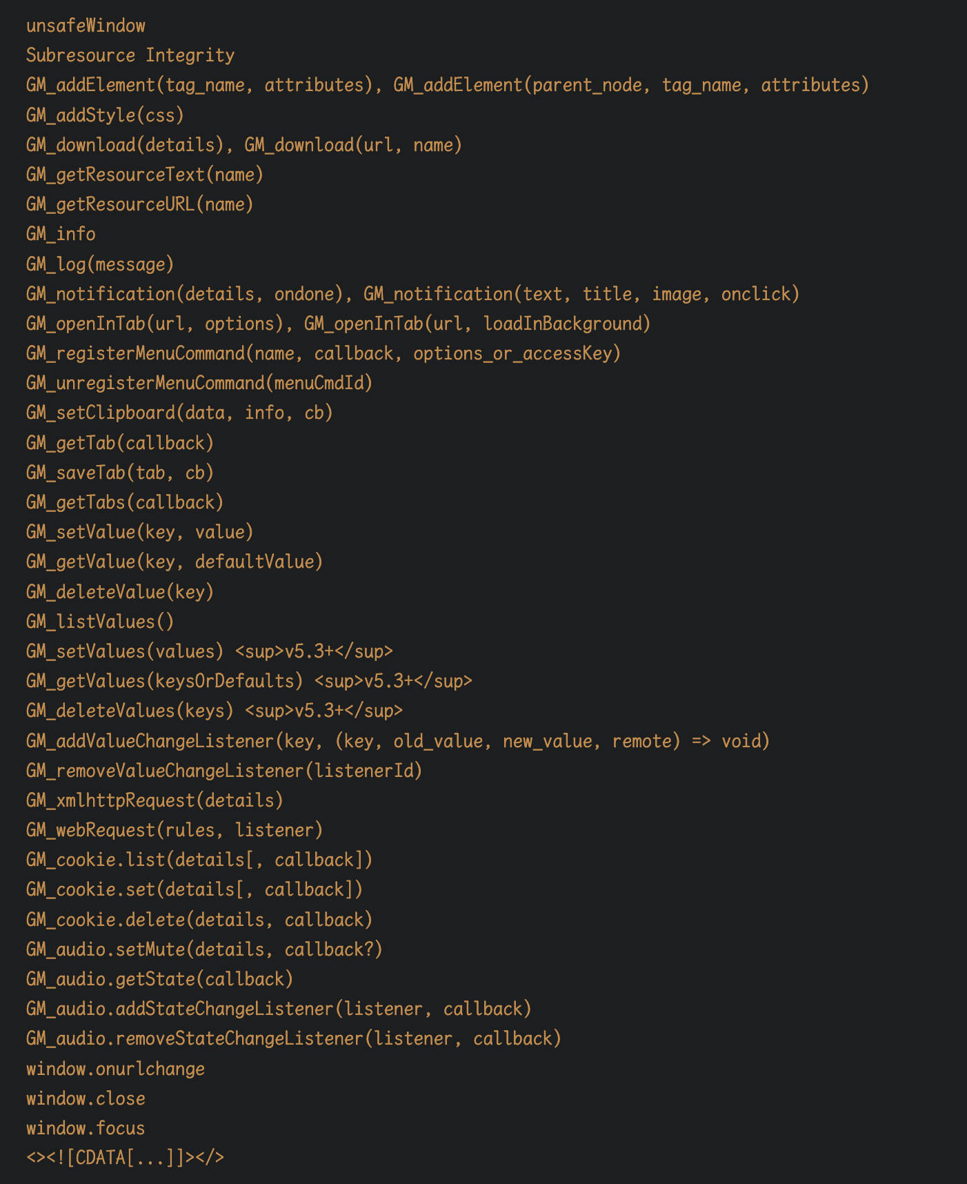Image resolution: width=967 pixels, height=1184 pixels.
Task: Open the GM_unregisterMenuCommand(menuCmdId) entry
Action: pos(199,384)
